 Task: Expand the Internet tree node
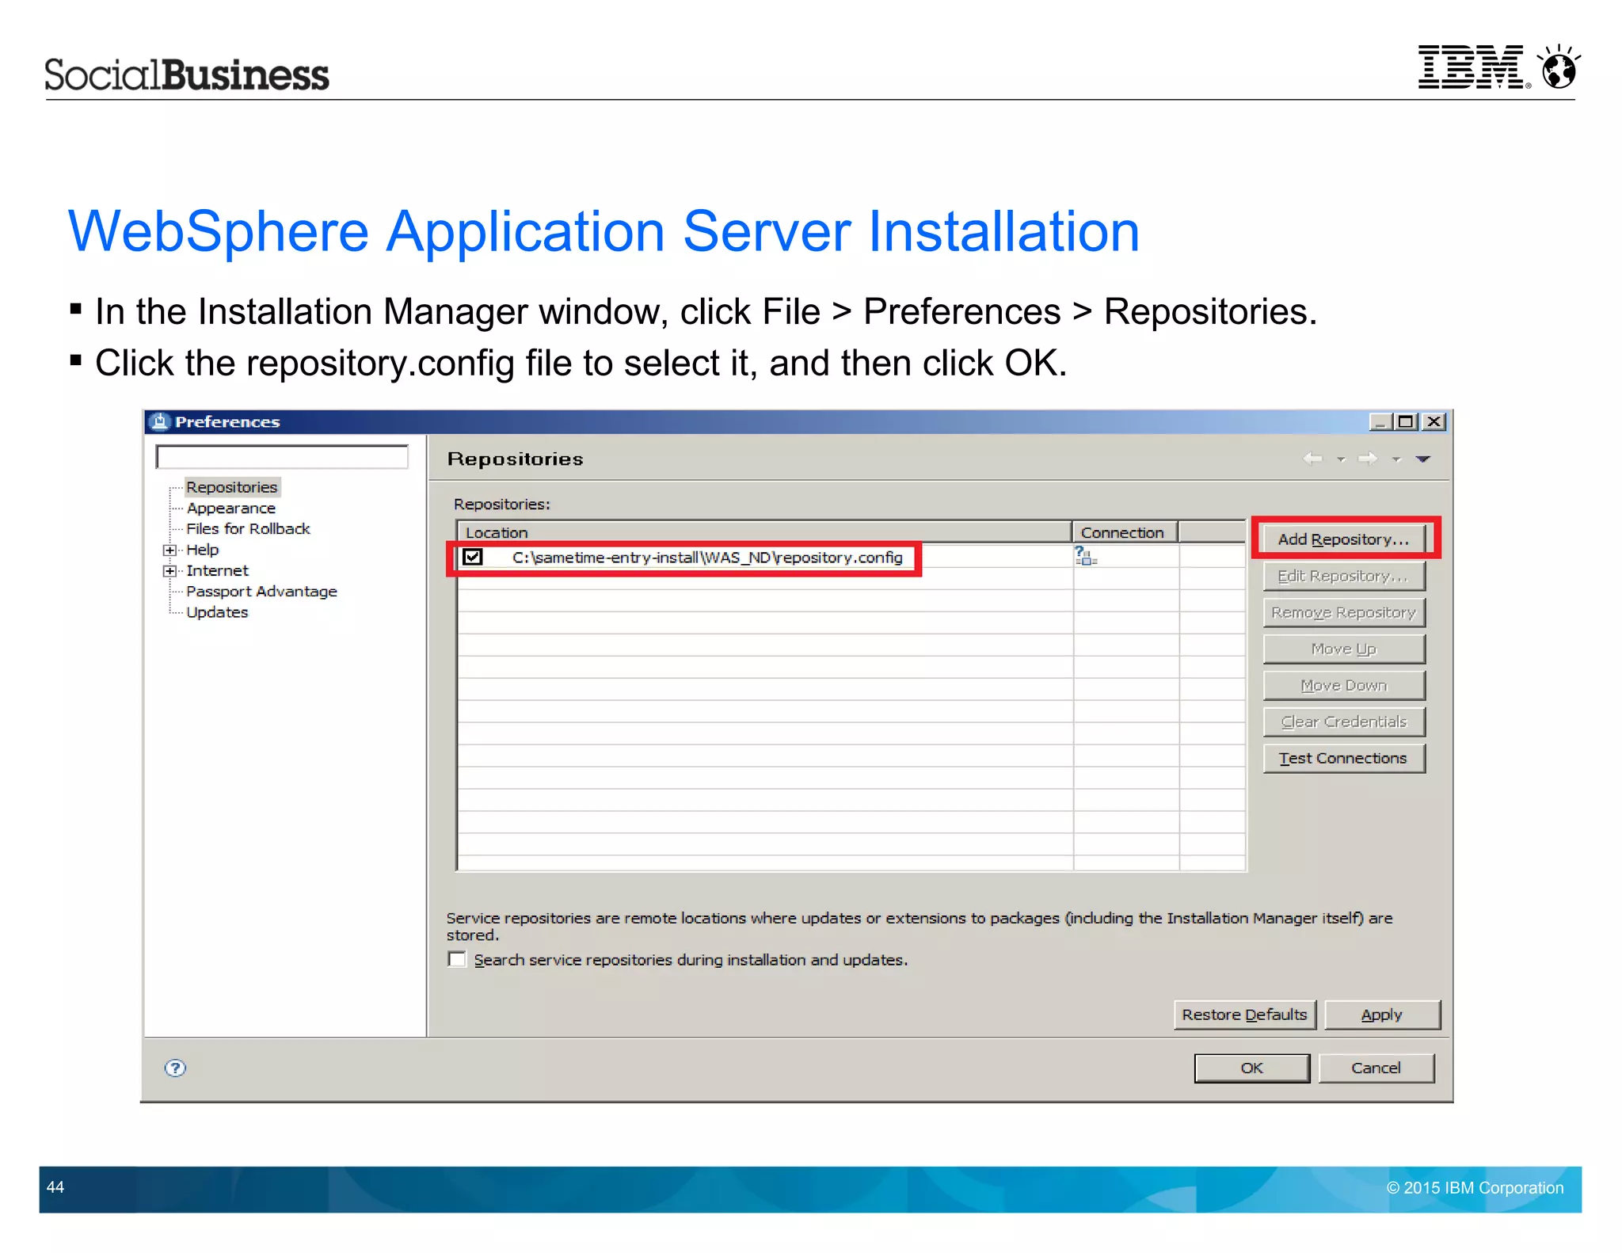169,570
